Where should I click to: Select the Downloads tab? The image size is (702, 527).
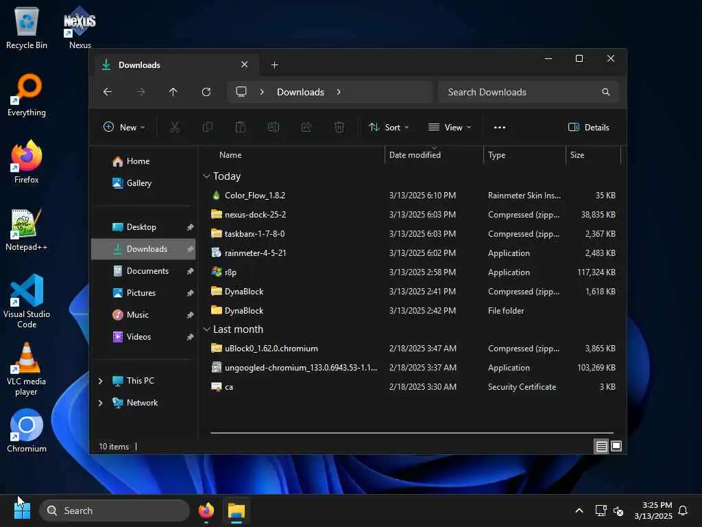pos(175,65)
